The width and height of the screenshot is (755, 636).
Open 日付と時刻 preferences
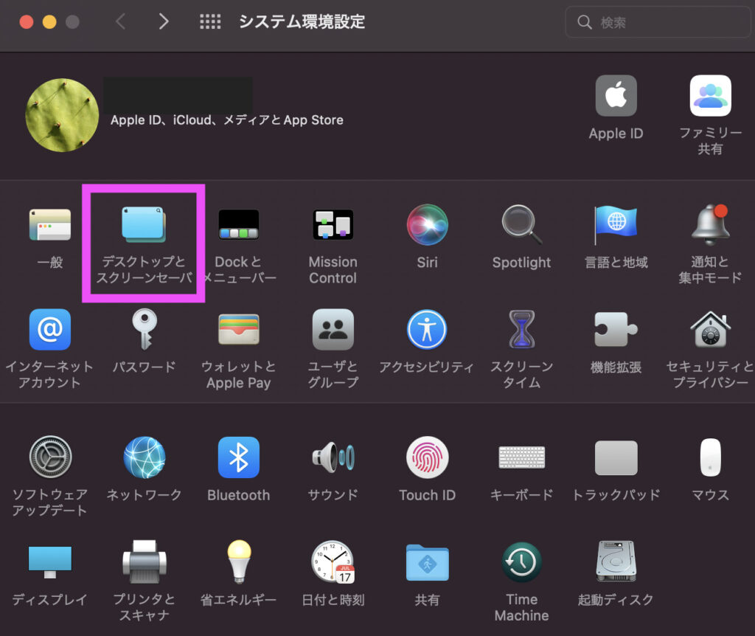(333, 562)
